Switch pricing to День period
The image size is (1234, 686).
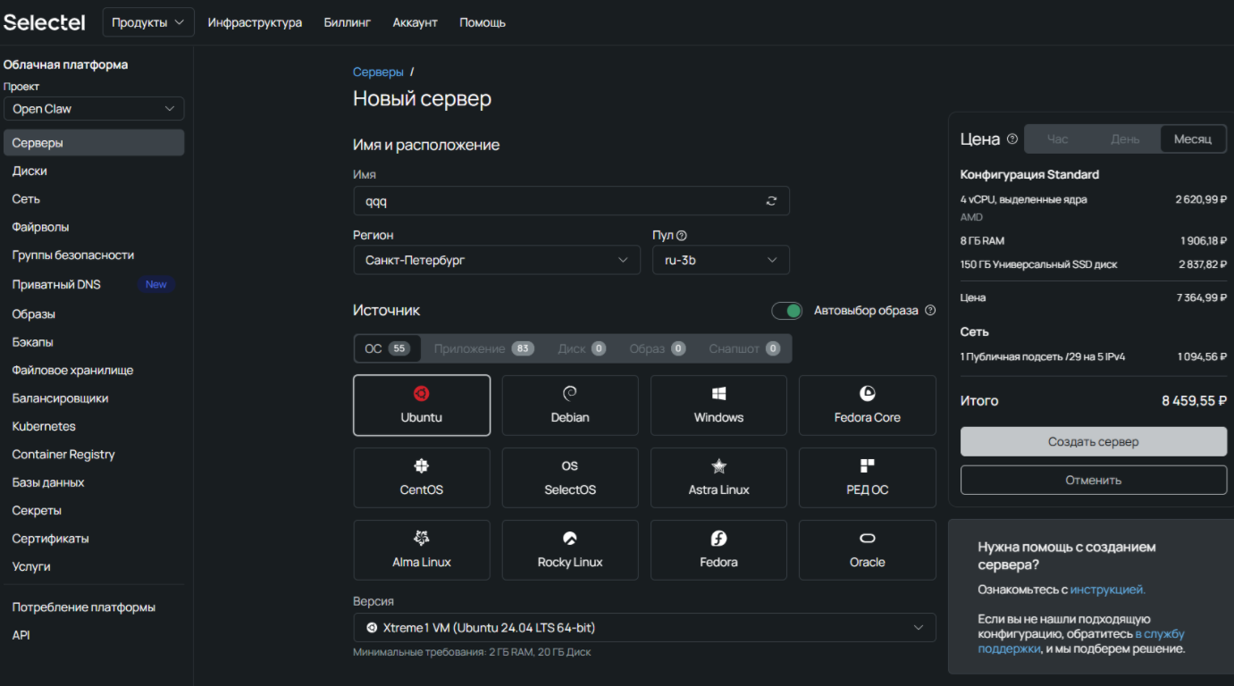click(1124, 138)
